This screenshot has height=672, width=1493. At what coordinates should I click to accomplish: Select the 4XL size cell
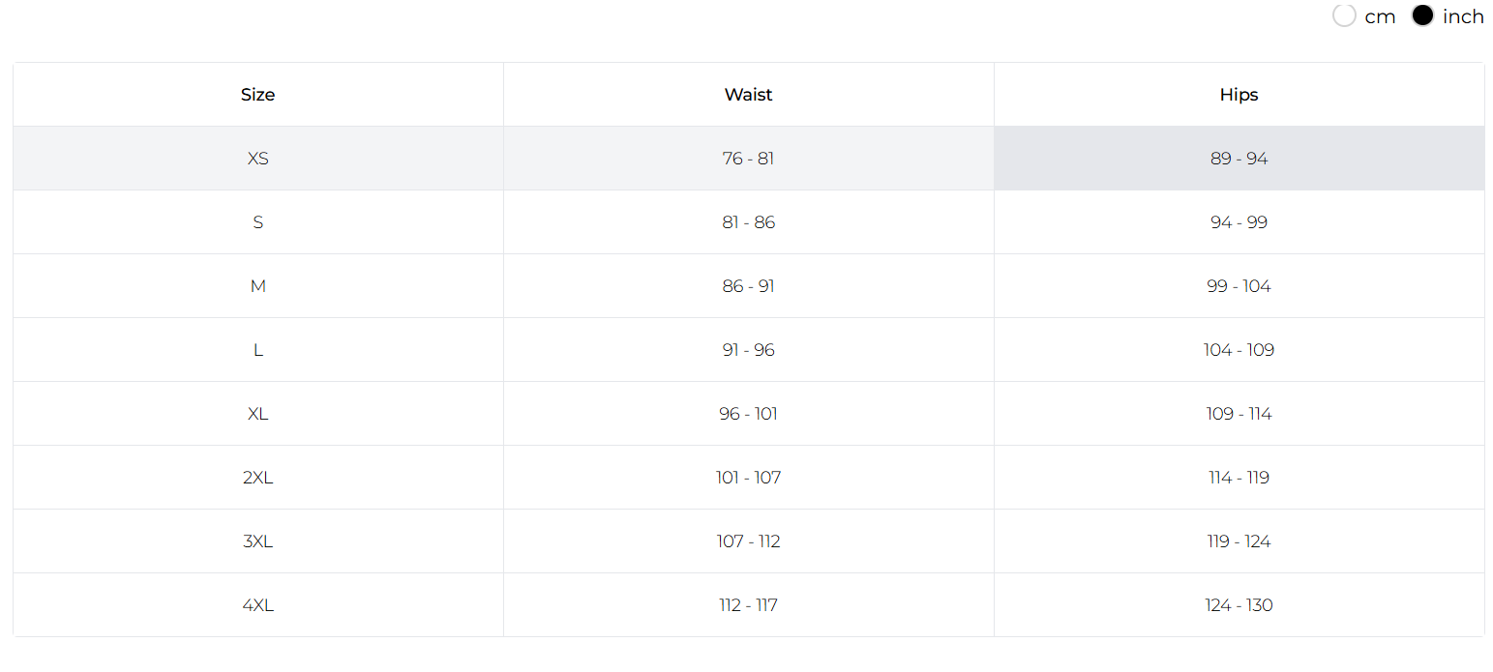pos(258,605)
